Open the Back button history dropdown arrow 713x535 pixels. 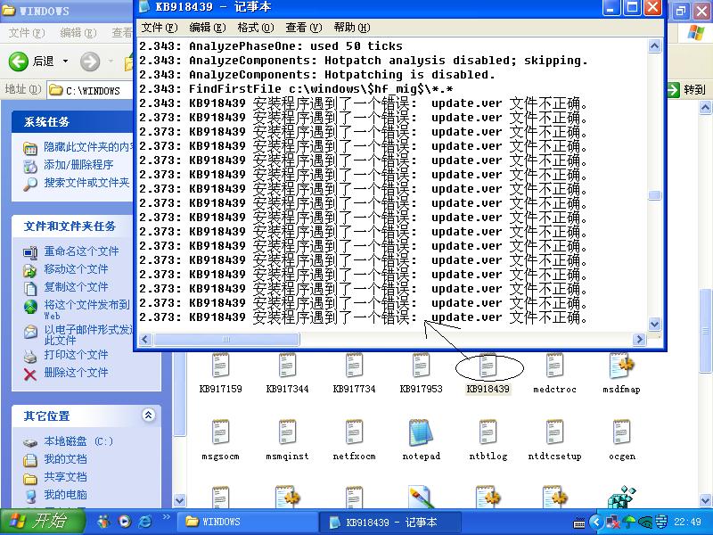[65, 61]
